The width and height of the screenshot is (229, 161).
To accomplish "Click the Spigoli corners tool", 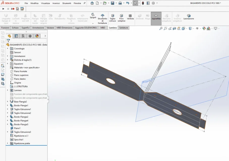I will [93, 16].
